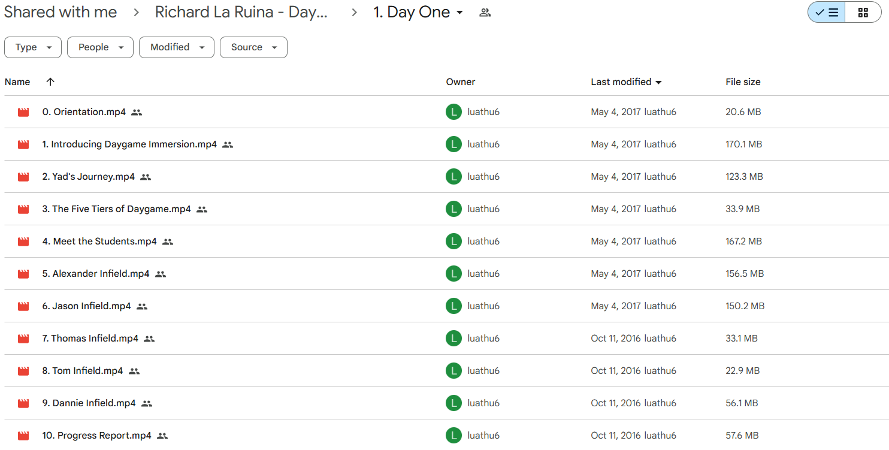The height and width of the screenshot is (450, 889).
Task: Select file 1. Introducing Daygame Immersion.mp4
Action: pyautogui.click(x=129, y=144)
